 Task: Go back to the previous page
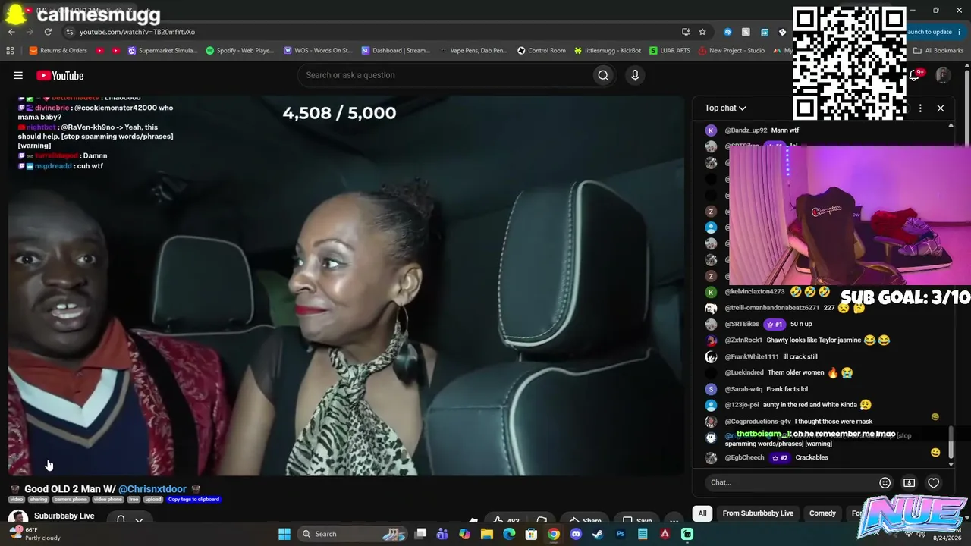click(11, 32)
